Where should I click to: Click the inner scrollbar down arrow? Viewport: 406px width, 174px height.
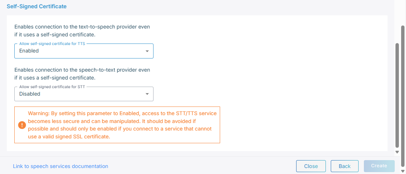(397, 152)
